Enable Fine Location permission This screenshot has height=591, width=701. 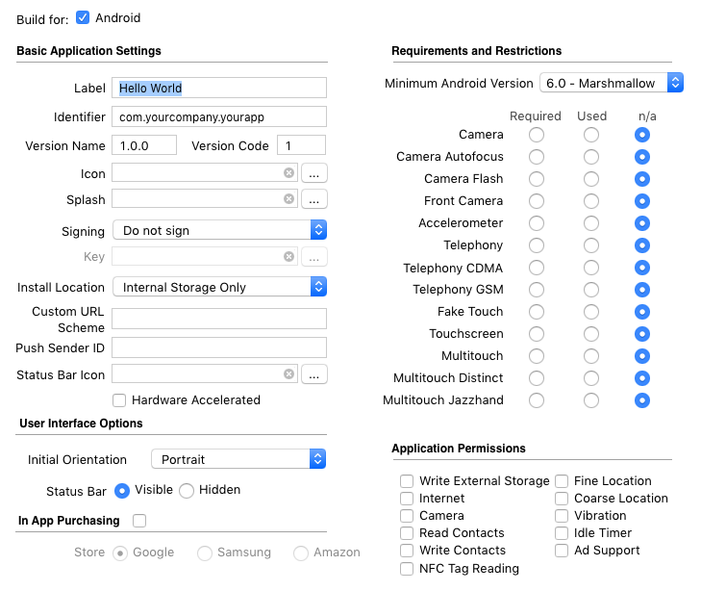tap(563, 481)
